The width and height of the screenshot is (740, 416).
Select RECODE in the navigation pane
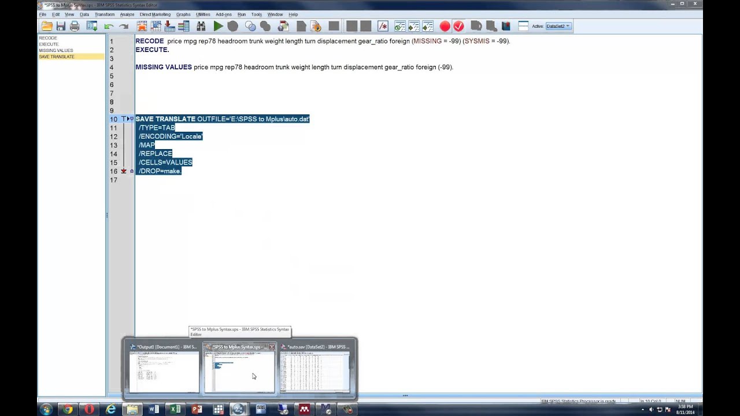pyautogui.click(x=48, y=38)
